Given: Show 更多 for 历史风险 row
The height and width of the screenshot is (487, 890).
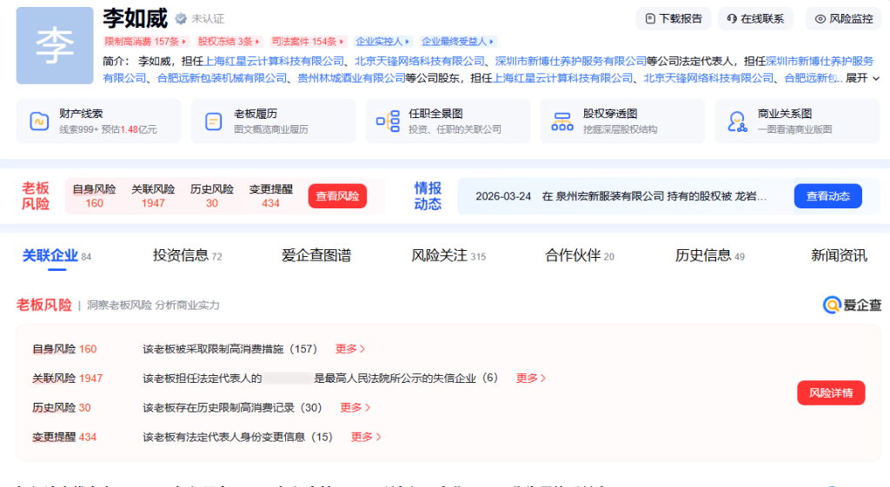Looking at the screenshot, I should pyautogui.click(x=355, y=408).
